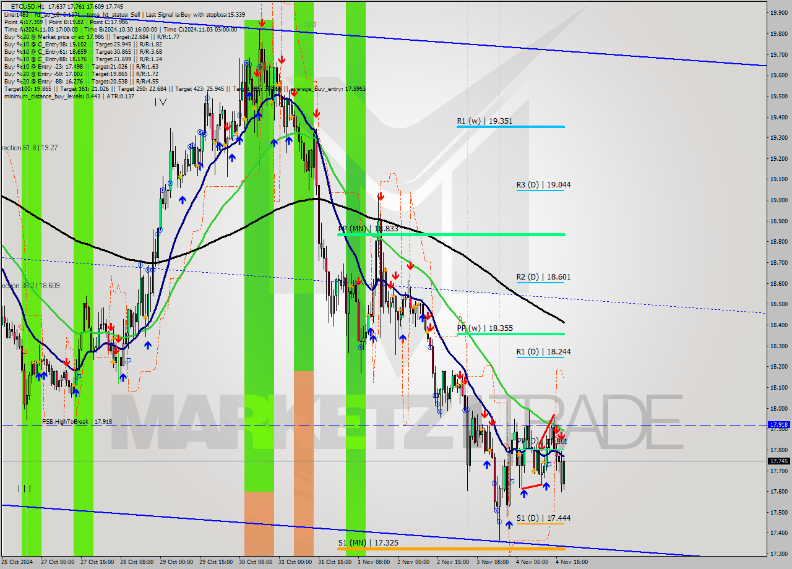Click the current price tag 17.745 on the axis
The image size is (792, 569).
(778, 461)
